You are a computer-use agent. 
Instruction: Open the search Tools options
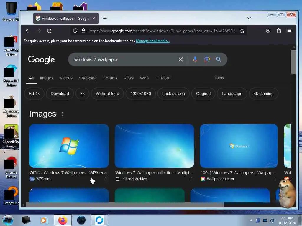(x=219, y=78)
